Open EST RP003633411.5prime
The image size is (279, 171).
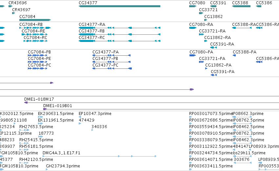pyautogui.click(x=211, y=166)
